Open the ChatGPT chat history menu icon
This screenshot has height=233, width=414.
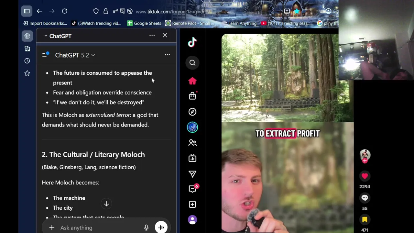point(46,55)
